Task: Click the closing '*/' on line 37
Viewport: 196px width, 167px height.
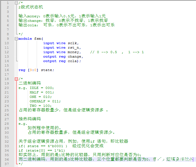Action: [x=21, y=164]
